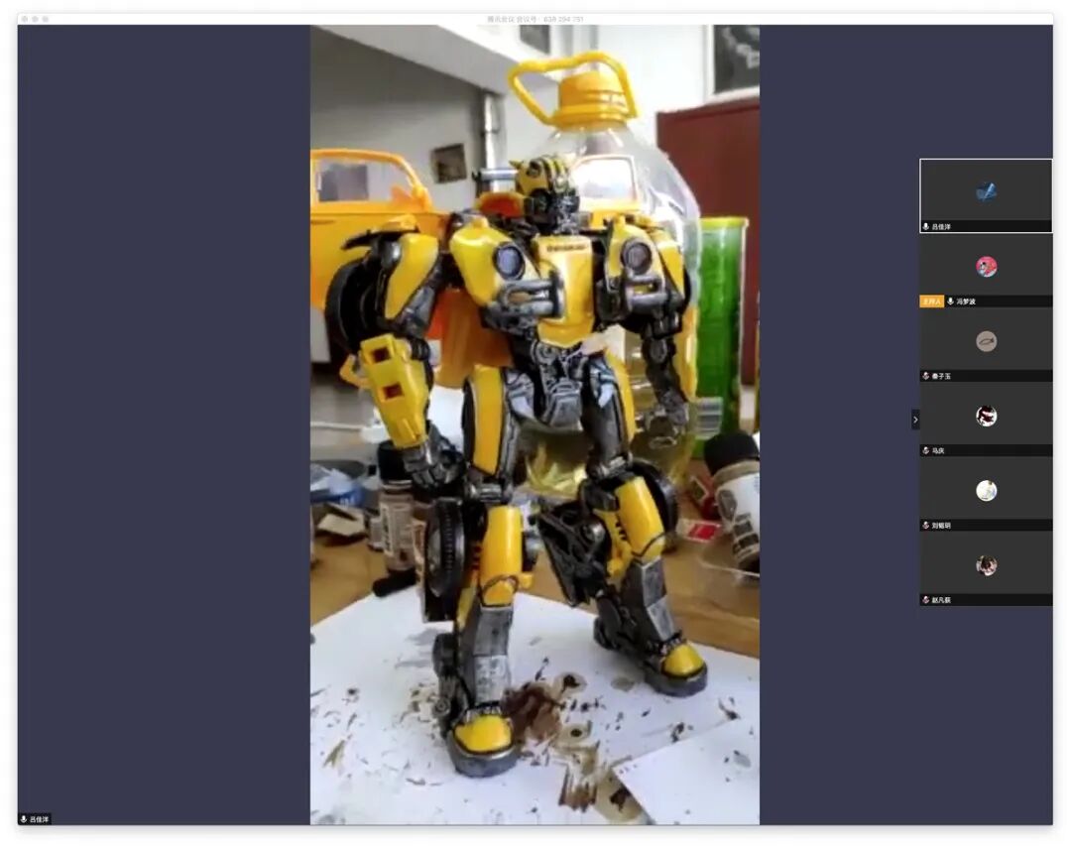Click the name label 冯梦波
Screen dimensions: 1071x847
966,302
